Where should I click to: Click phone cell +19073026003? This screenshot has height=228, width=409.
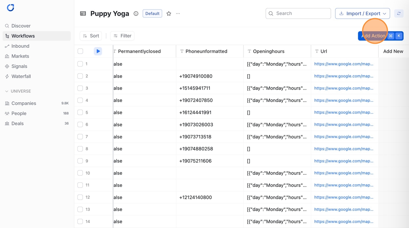[210, 125]
